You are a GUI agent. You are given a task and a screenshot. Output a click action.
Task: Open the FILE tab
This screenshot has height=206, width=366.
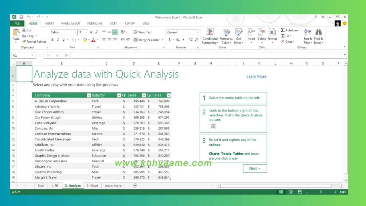17,23
